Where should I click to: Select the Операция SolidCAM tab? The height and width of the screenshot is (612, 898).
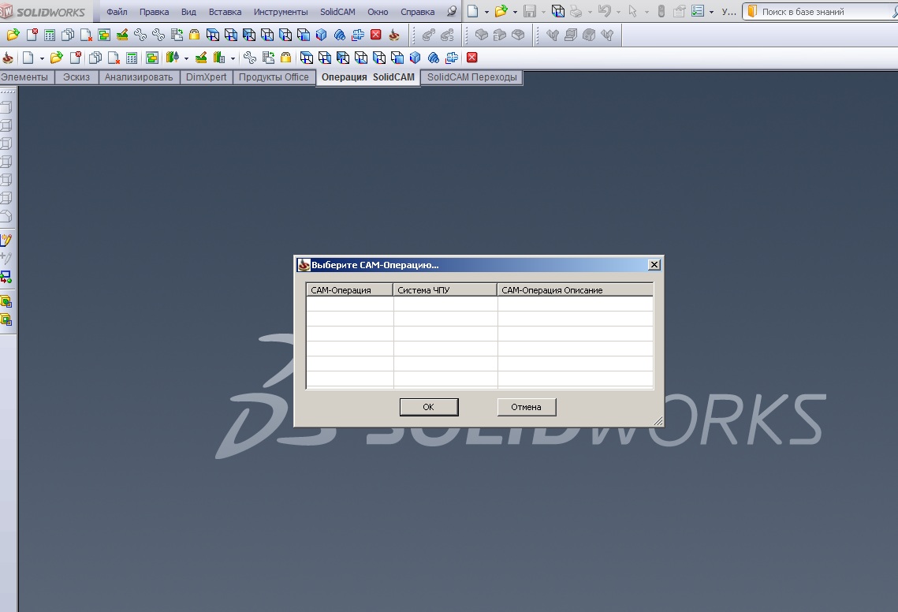point(367,77)
